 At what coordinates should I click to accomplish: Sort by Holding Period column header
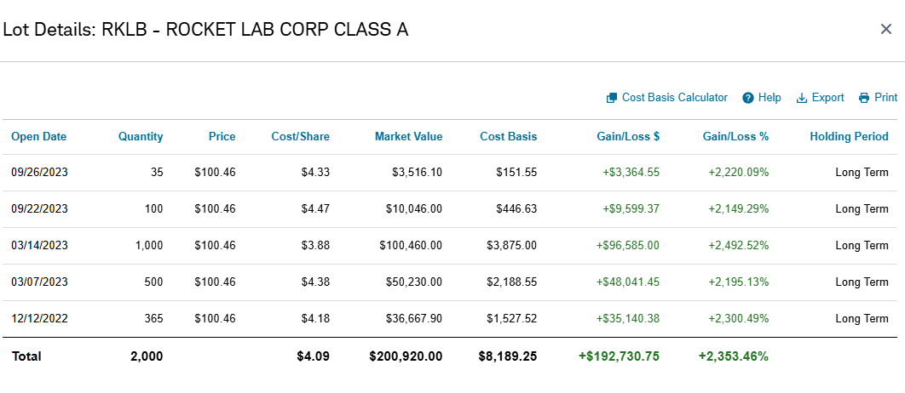tap(849, 137)
